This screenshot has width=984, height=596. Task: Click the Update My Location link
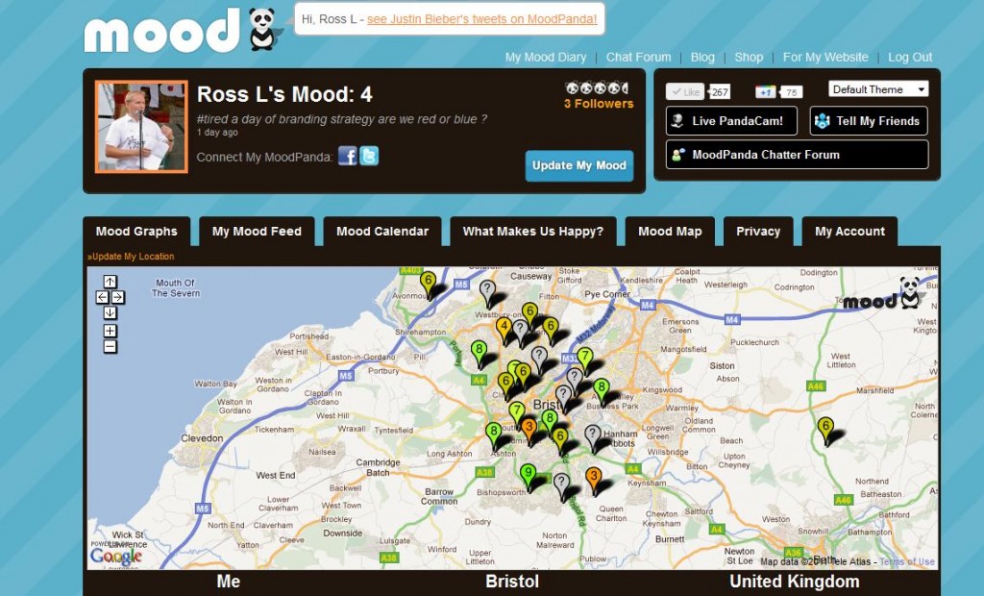click(131, 257)
